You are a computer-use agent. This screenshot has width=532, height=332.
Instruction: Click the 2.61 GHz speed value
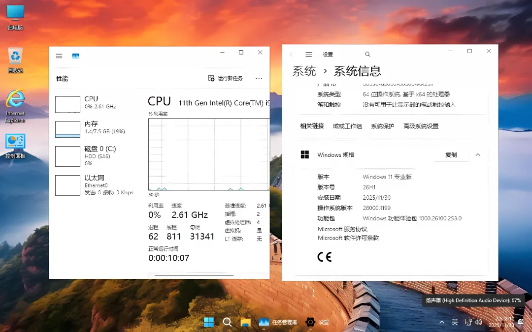[x=190, y=215]
